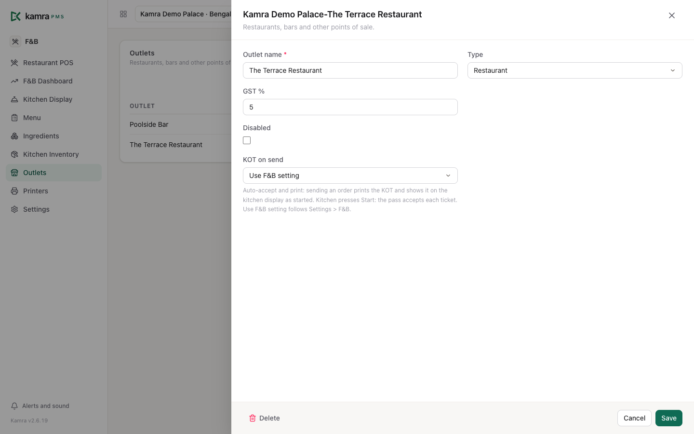Open Kitchen Inventory page

pyautogui.click(x=53, y=154)
